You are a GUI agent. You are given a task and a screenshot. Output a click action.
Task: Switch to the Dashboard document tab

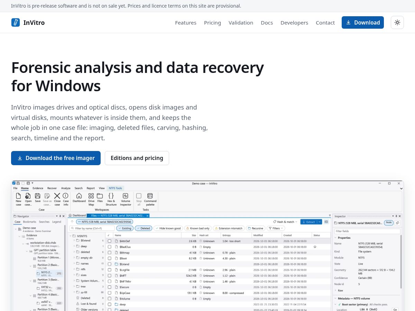pyautogui.click(x=77, y=215)
